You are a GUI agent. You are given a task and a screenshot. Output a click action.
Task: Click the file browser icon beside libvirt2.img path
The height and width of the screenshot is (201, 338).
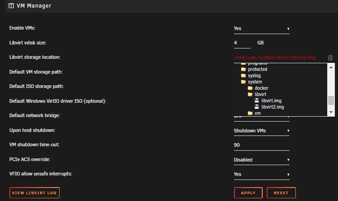(330, 58)
